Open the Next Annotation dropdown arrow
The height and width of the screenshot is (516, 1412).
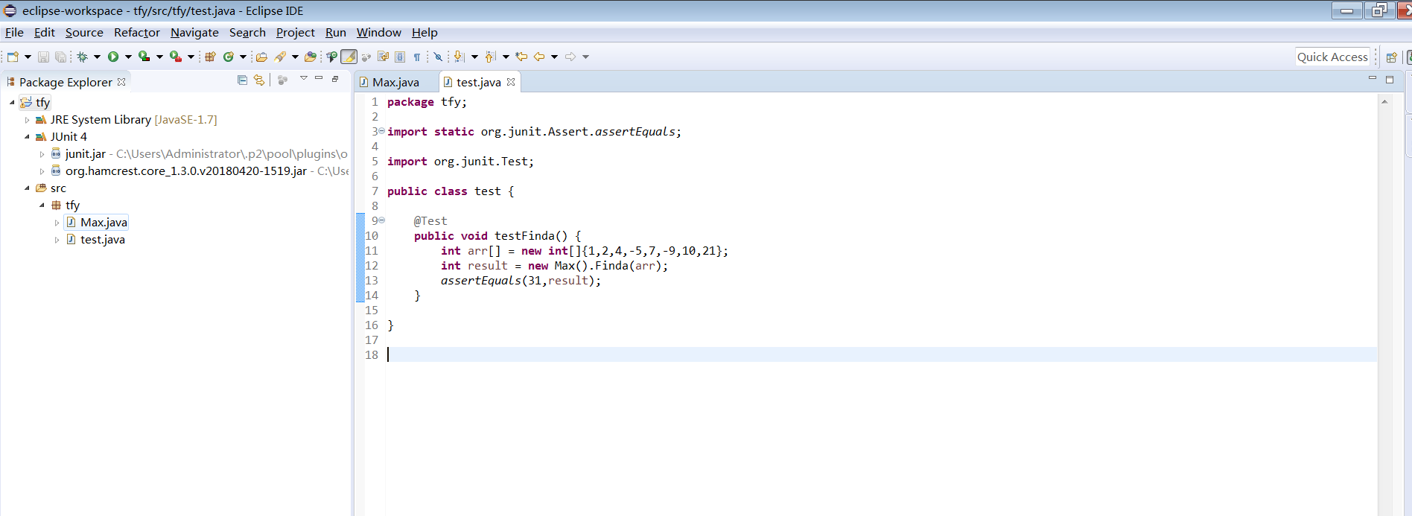click(x=474, y=57)
